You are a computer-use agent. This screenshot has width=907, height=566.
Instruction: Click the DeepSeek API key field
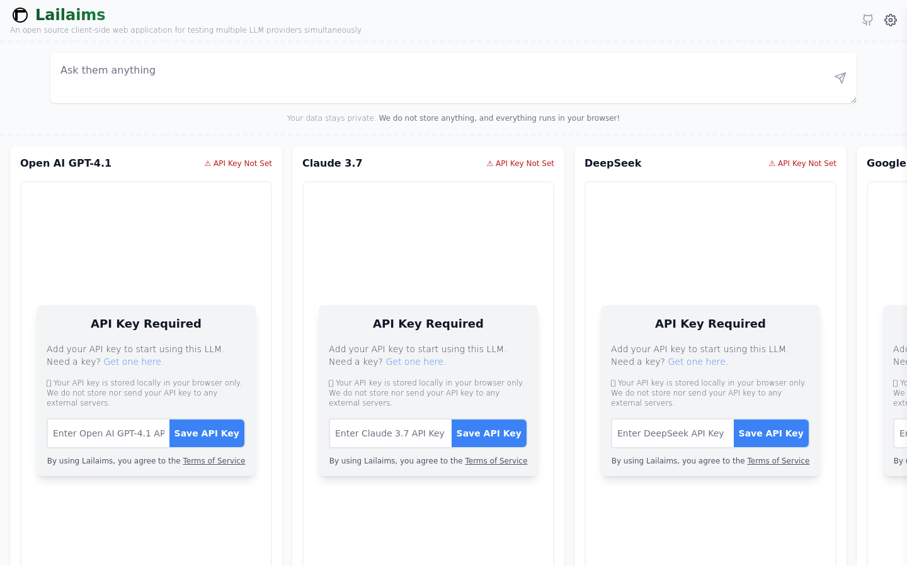pos(673,433)
